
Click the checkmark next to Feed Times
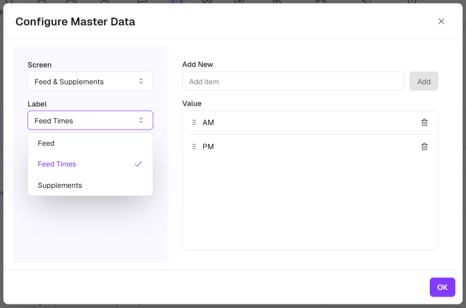(x=138, y=164)
